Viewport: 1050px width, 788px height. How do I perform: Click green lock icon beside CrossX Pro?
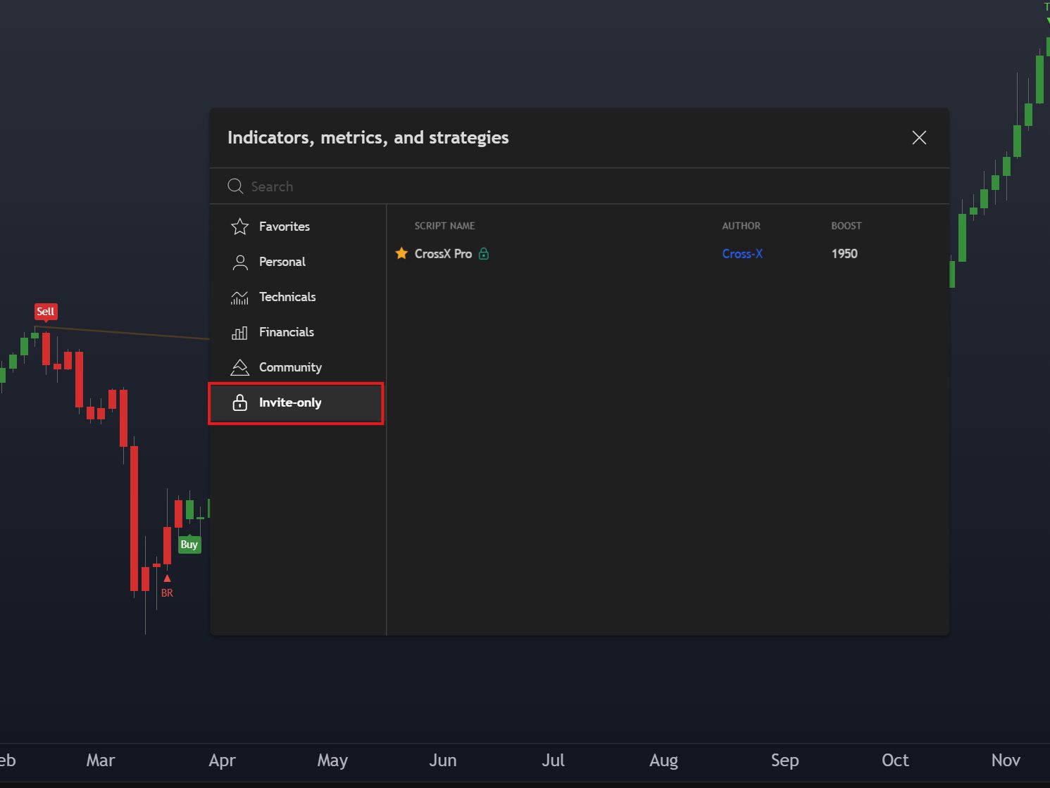click(484, 254)
